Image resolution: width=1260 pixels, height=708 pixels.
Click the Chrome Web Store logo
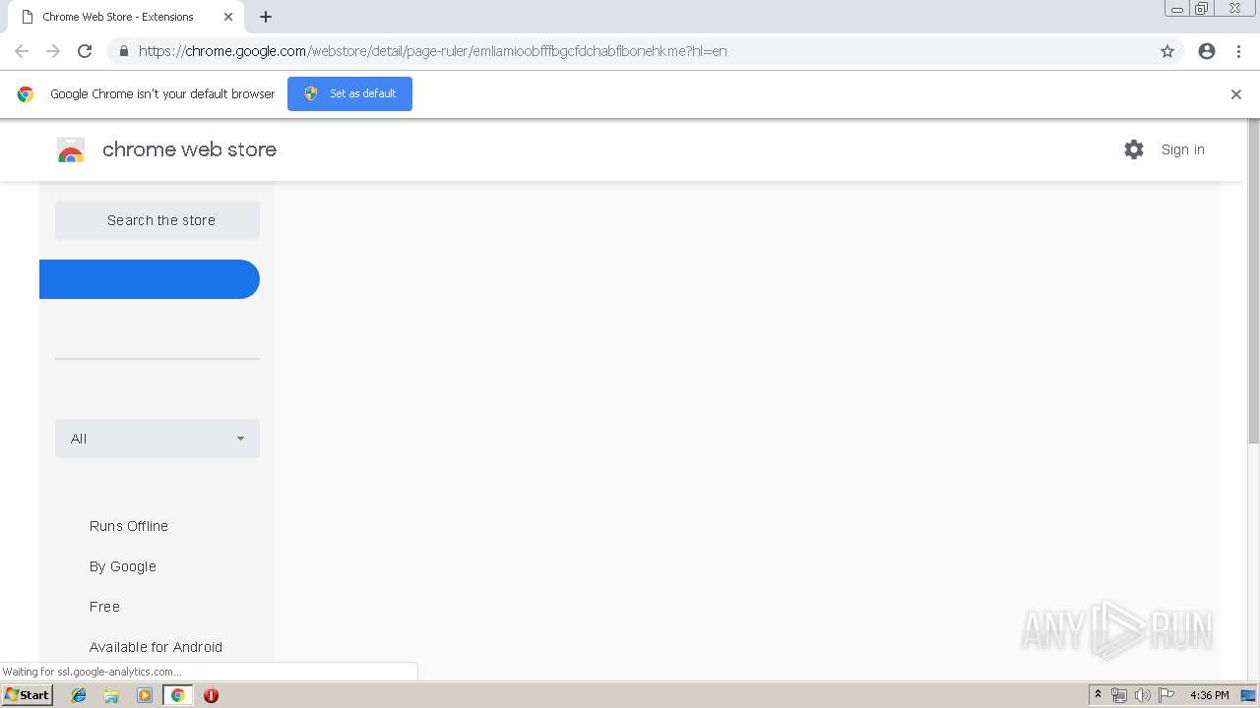tap(71, 149)
